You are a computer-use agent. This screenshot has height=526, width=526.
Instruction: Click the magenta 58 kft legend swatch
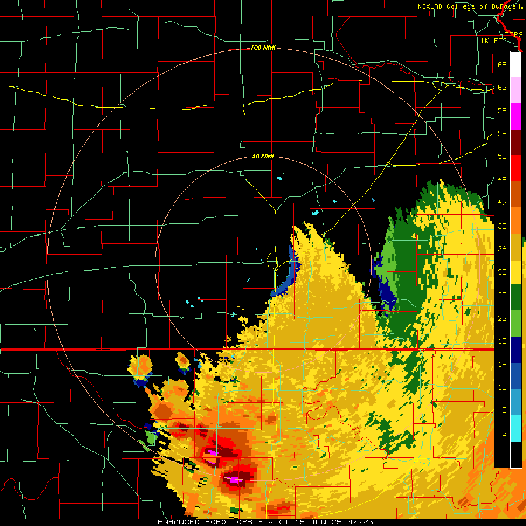tap(516, 116)
